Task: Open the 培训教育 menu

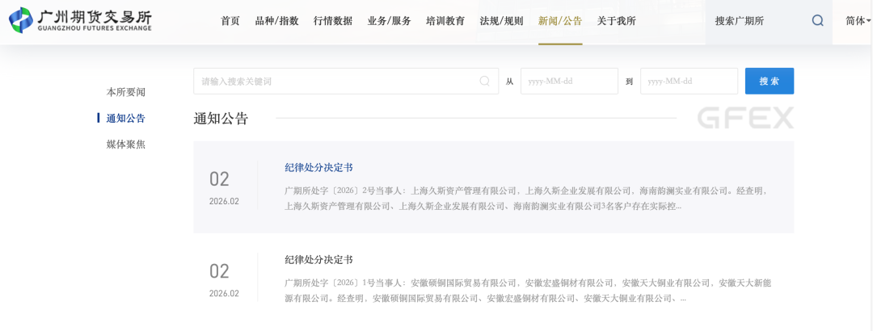Action: coord(445,21)
